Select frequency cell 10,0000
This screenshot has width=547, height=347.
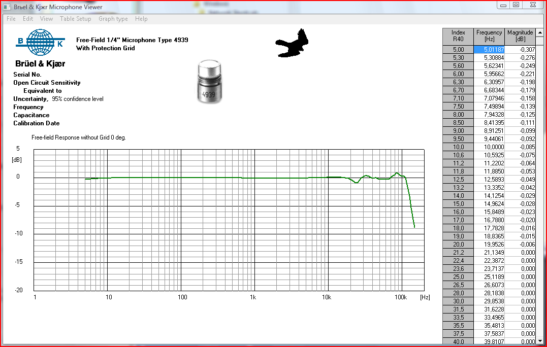[x=489, y=147]
